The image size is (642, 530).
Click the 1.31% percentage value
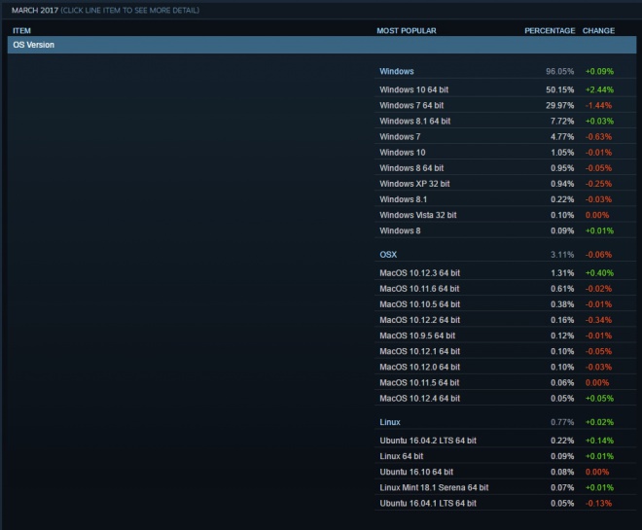click(562, 273)
